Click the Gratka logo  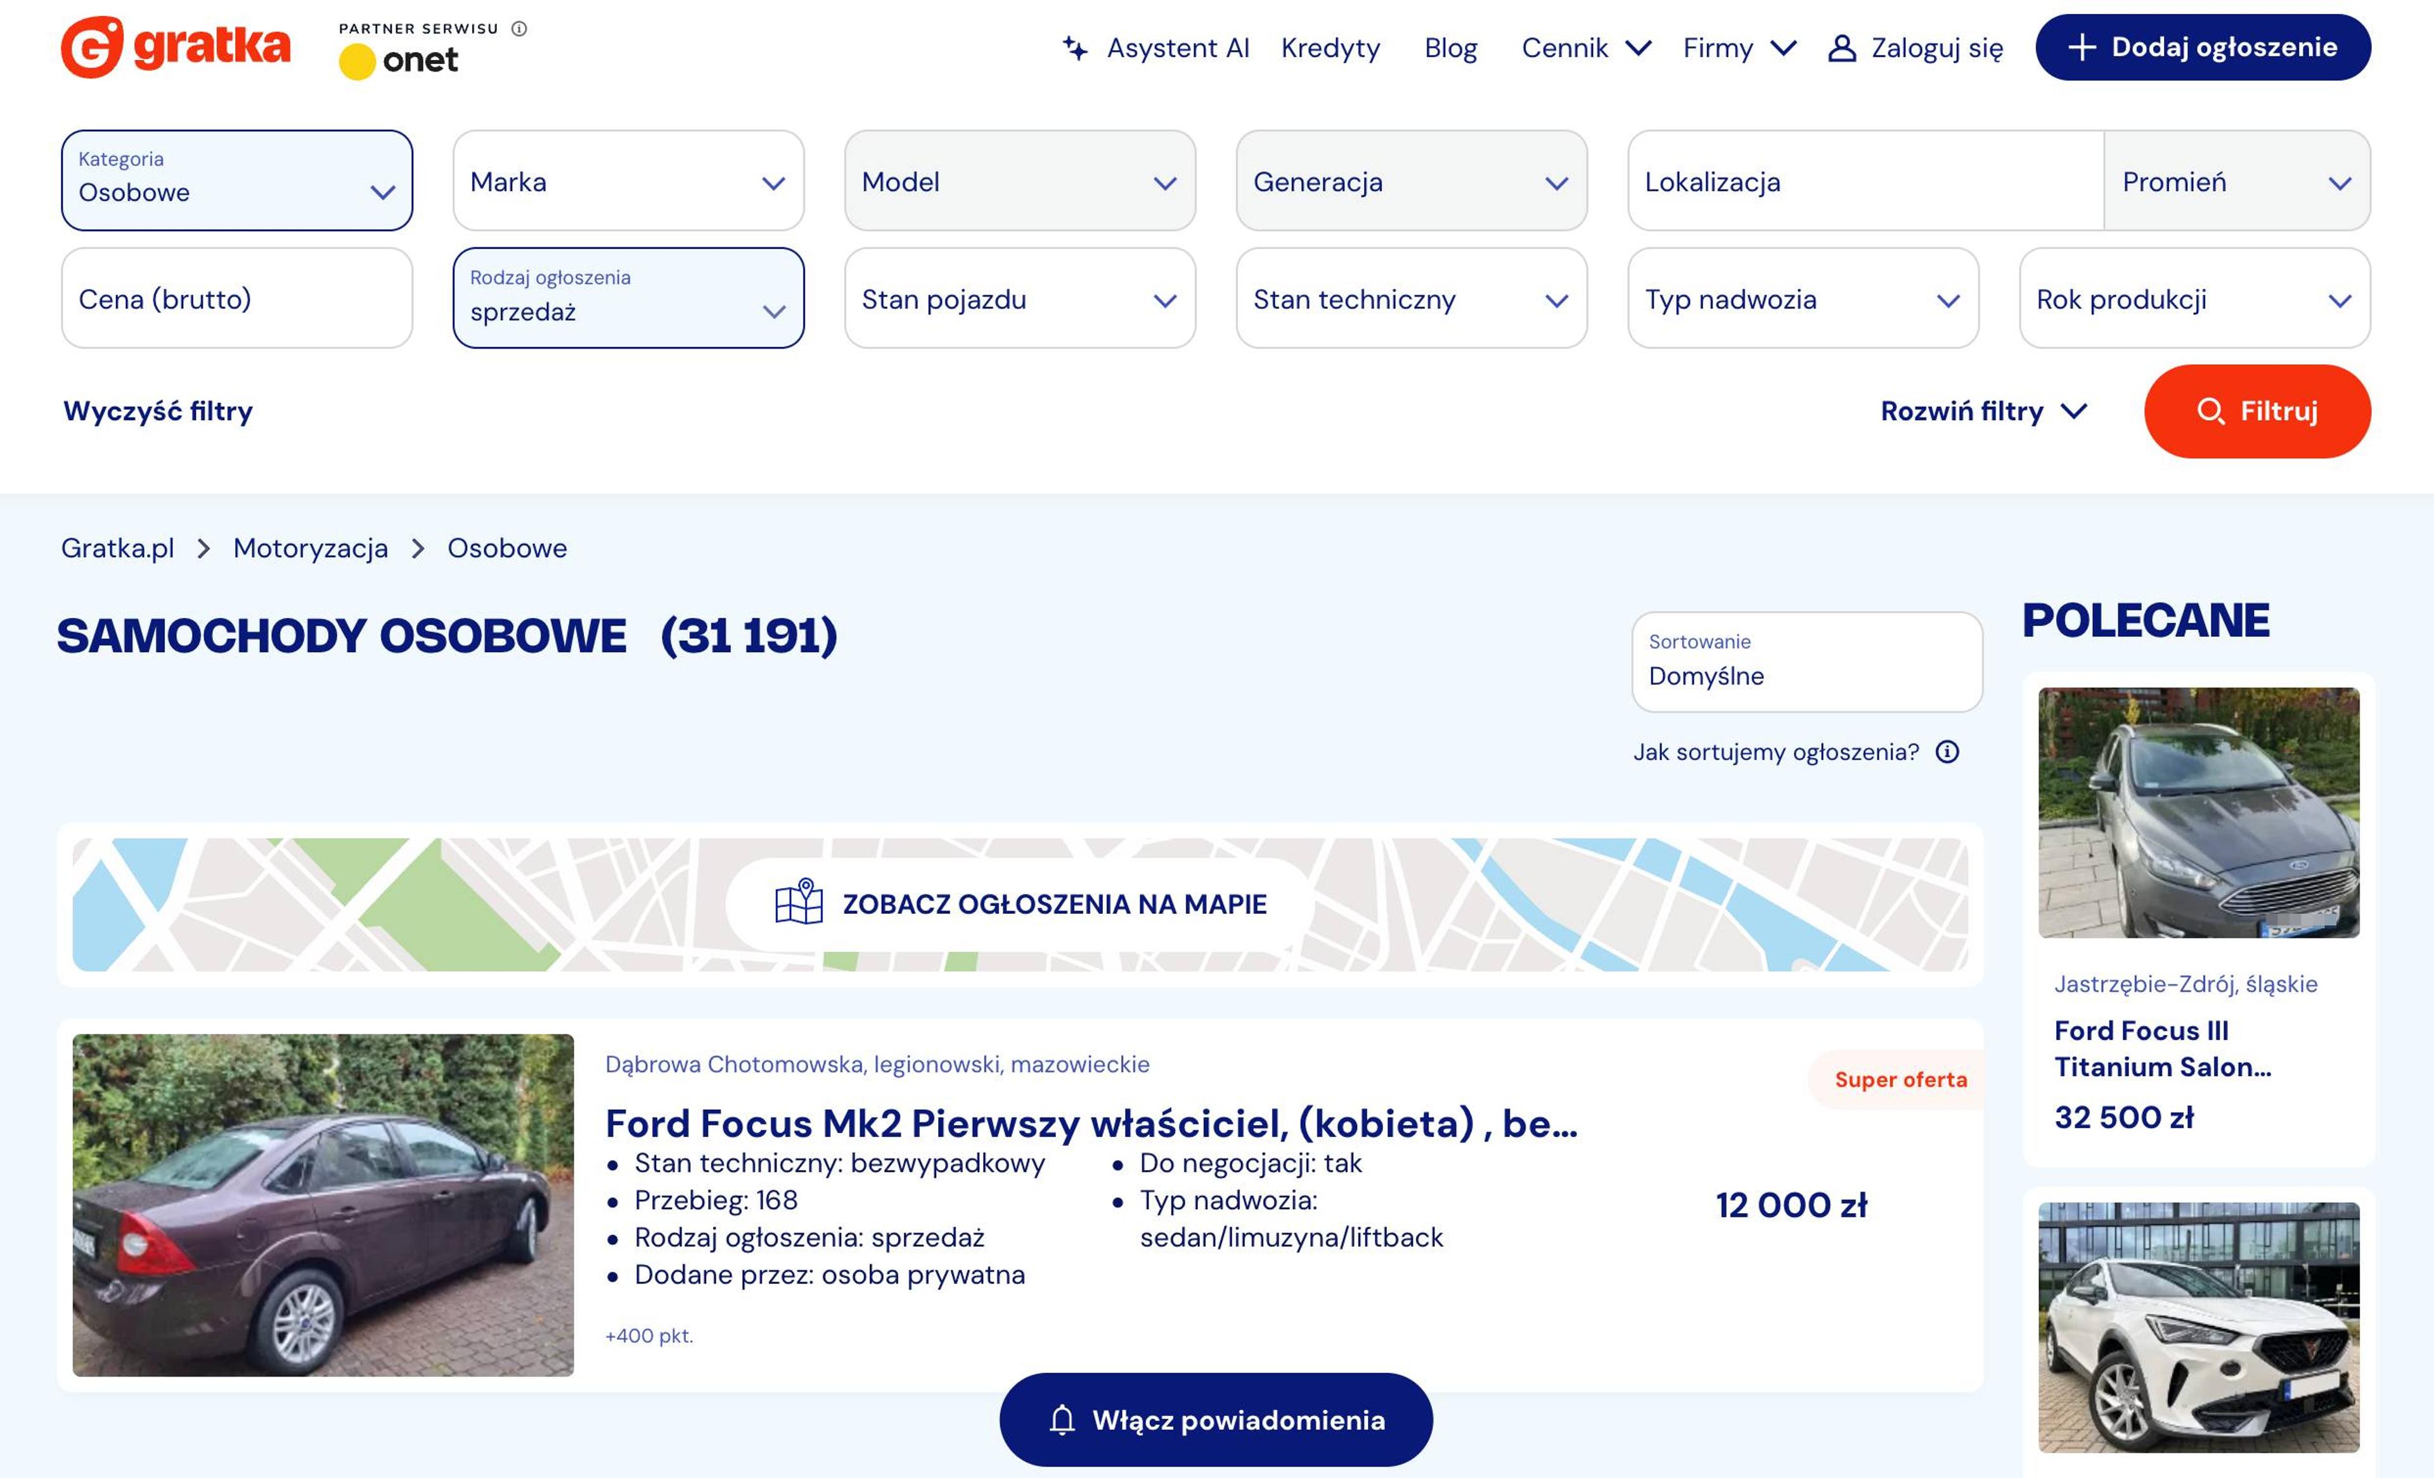[x=176, y=46]
